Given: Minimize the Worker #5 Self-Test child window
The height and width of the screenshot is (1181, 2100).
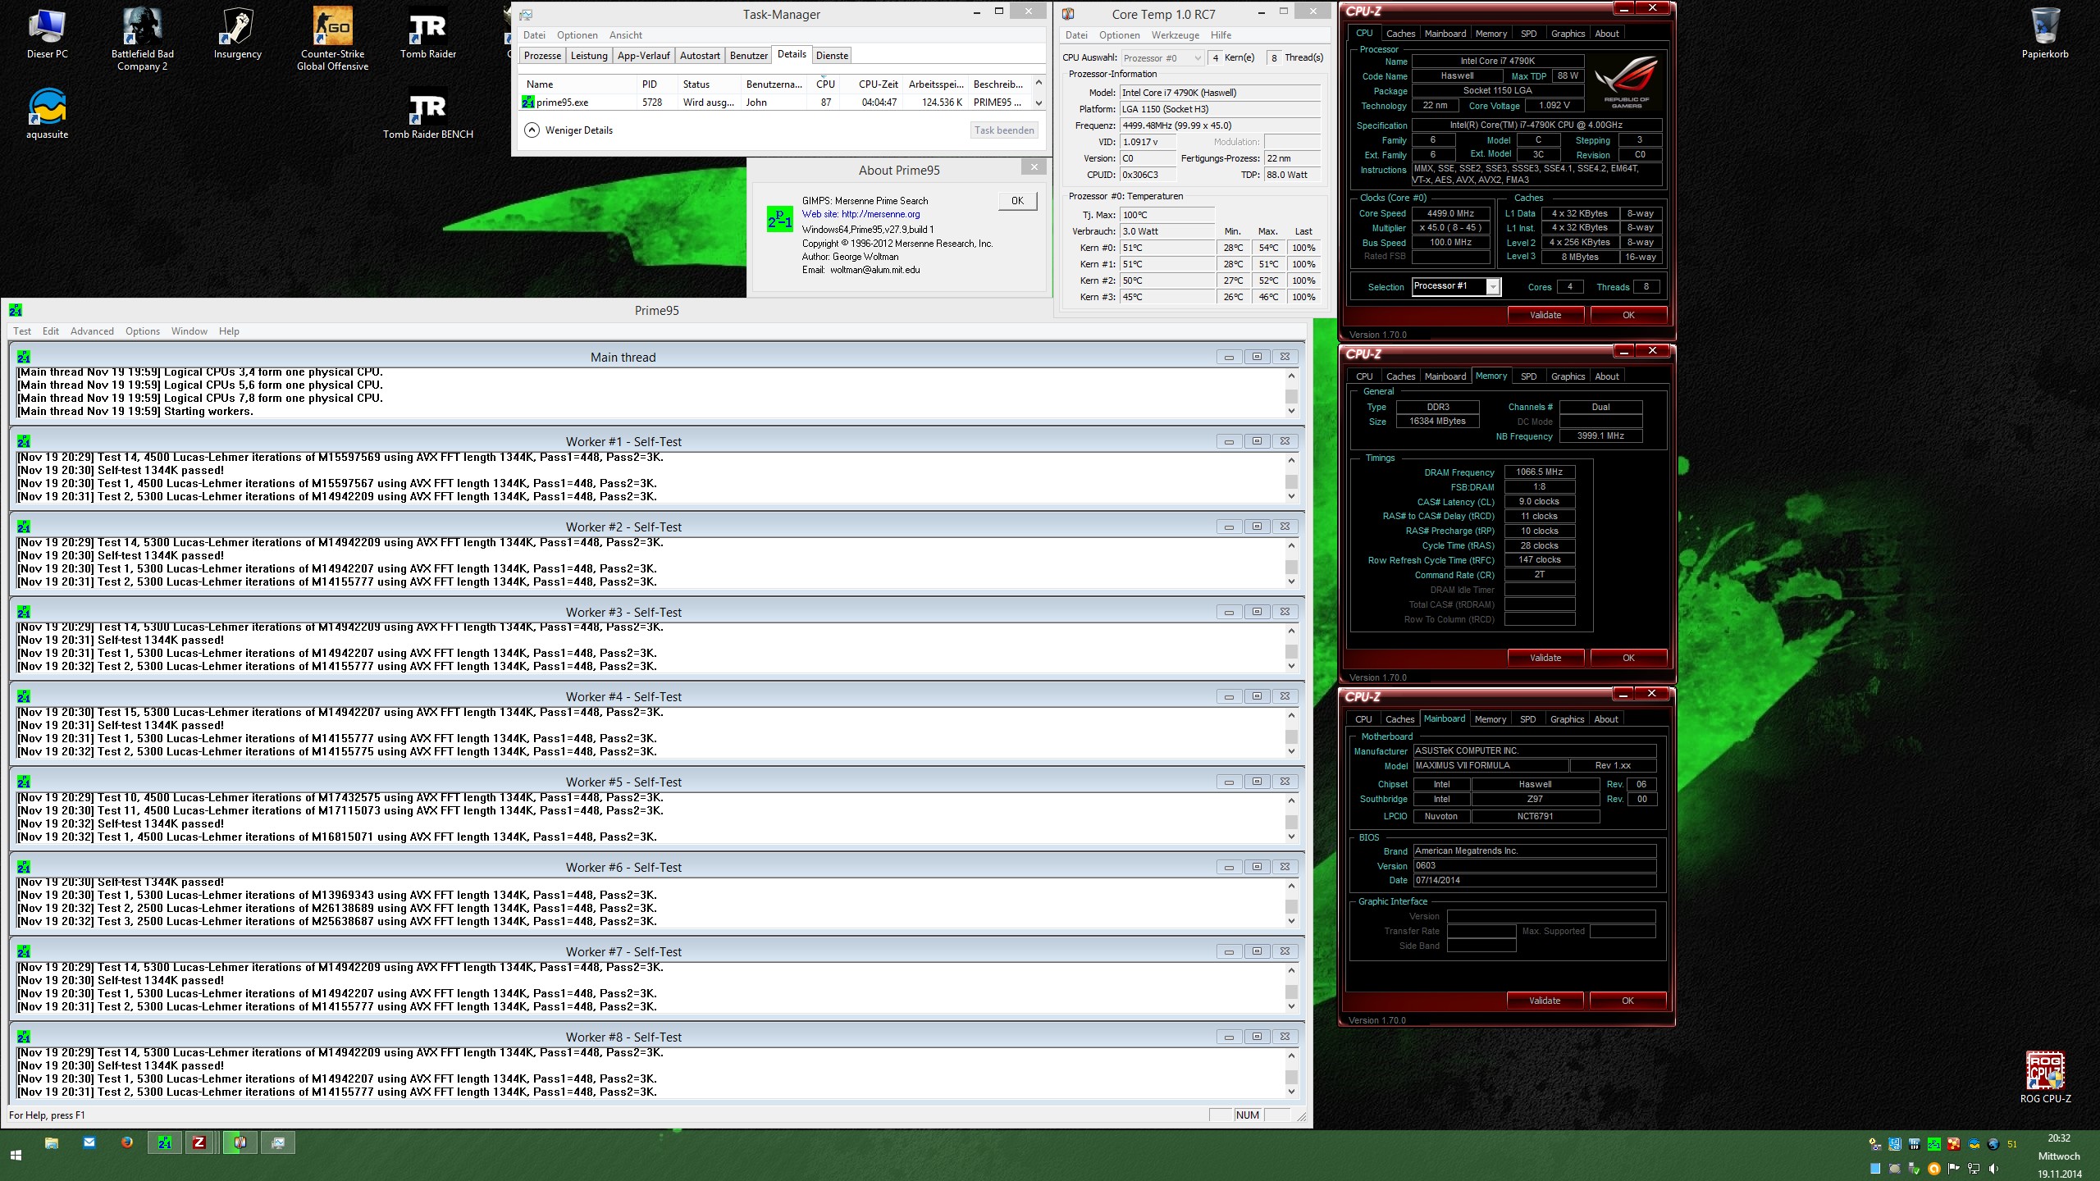Looking at the screenshot, I should point(1229,782).
